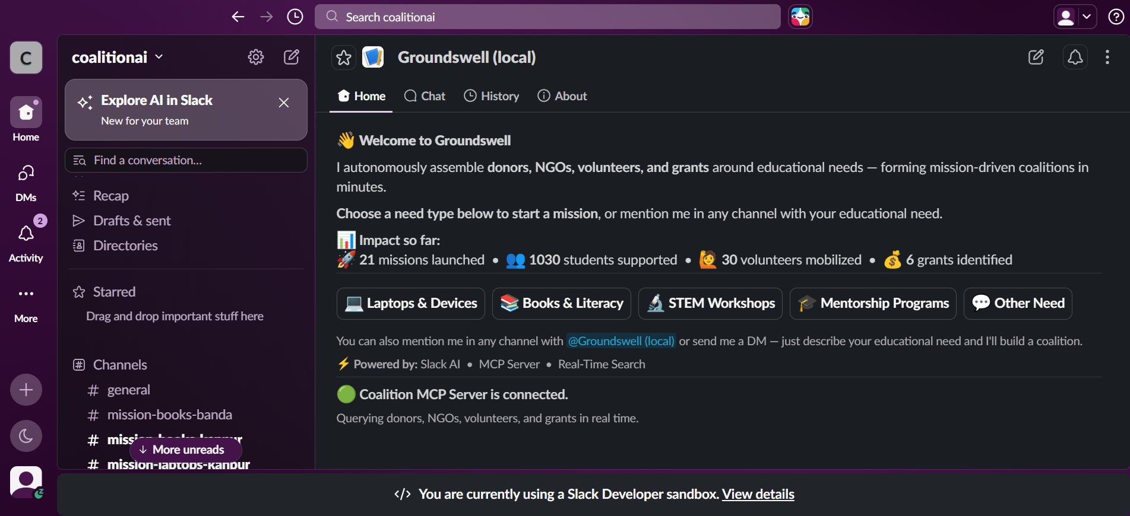
Task: Go forward with the right arrow
Action: (x=267, y=17)
